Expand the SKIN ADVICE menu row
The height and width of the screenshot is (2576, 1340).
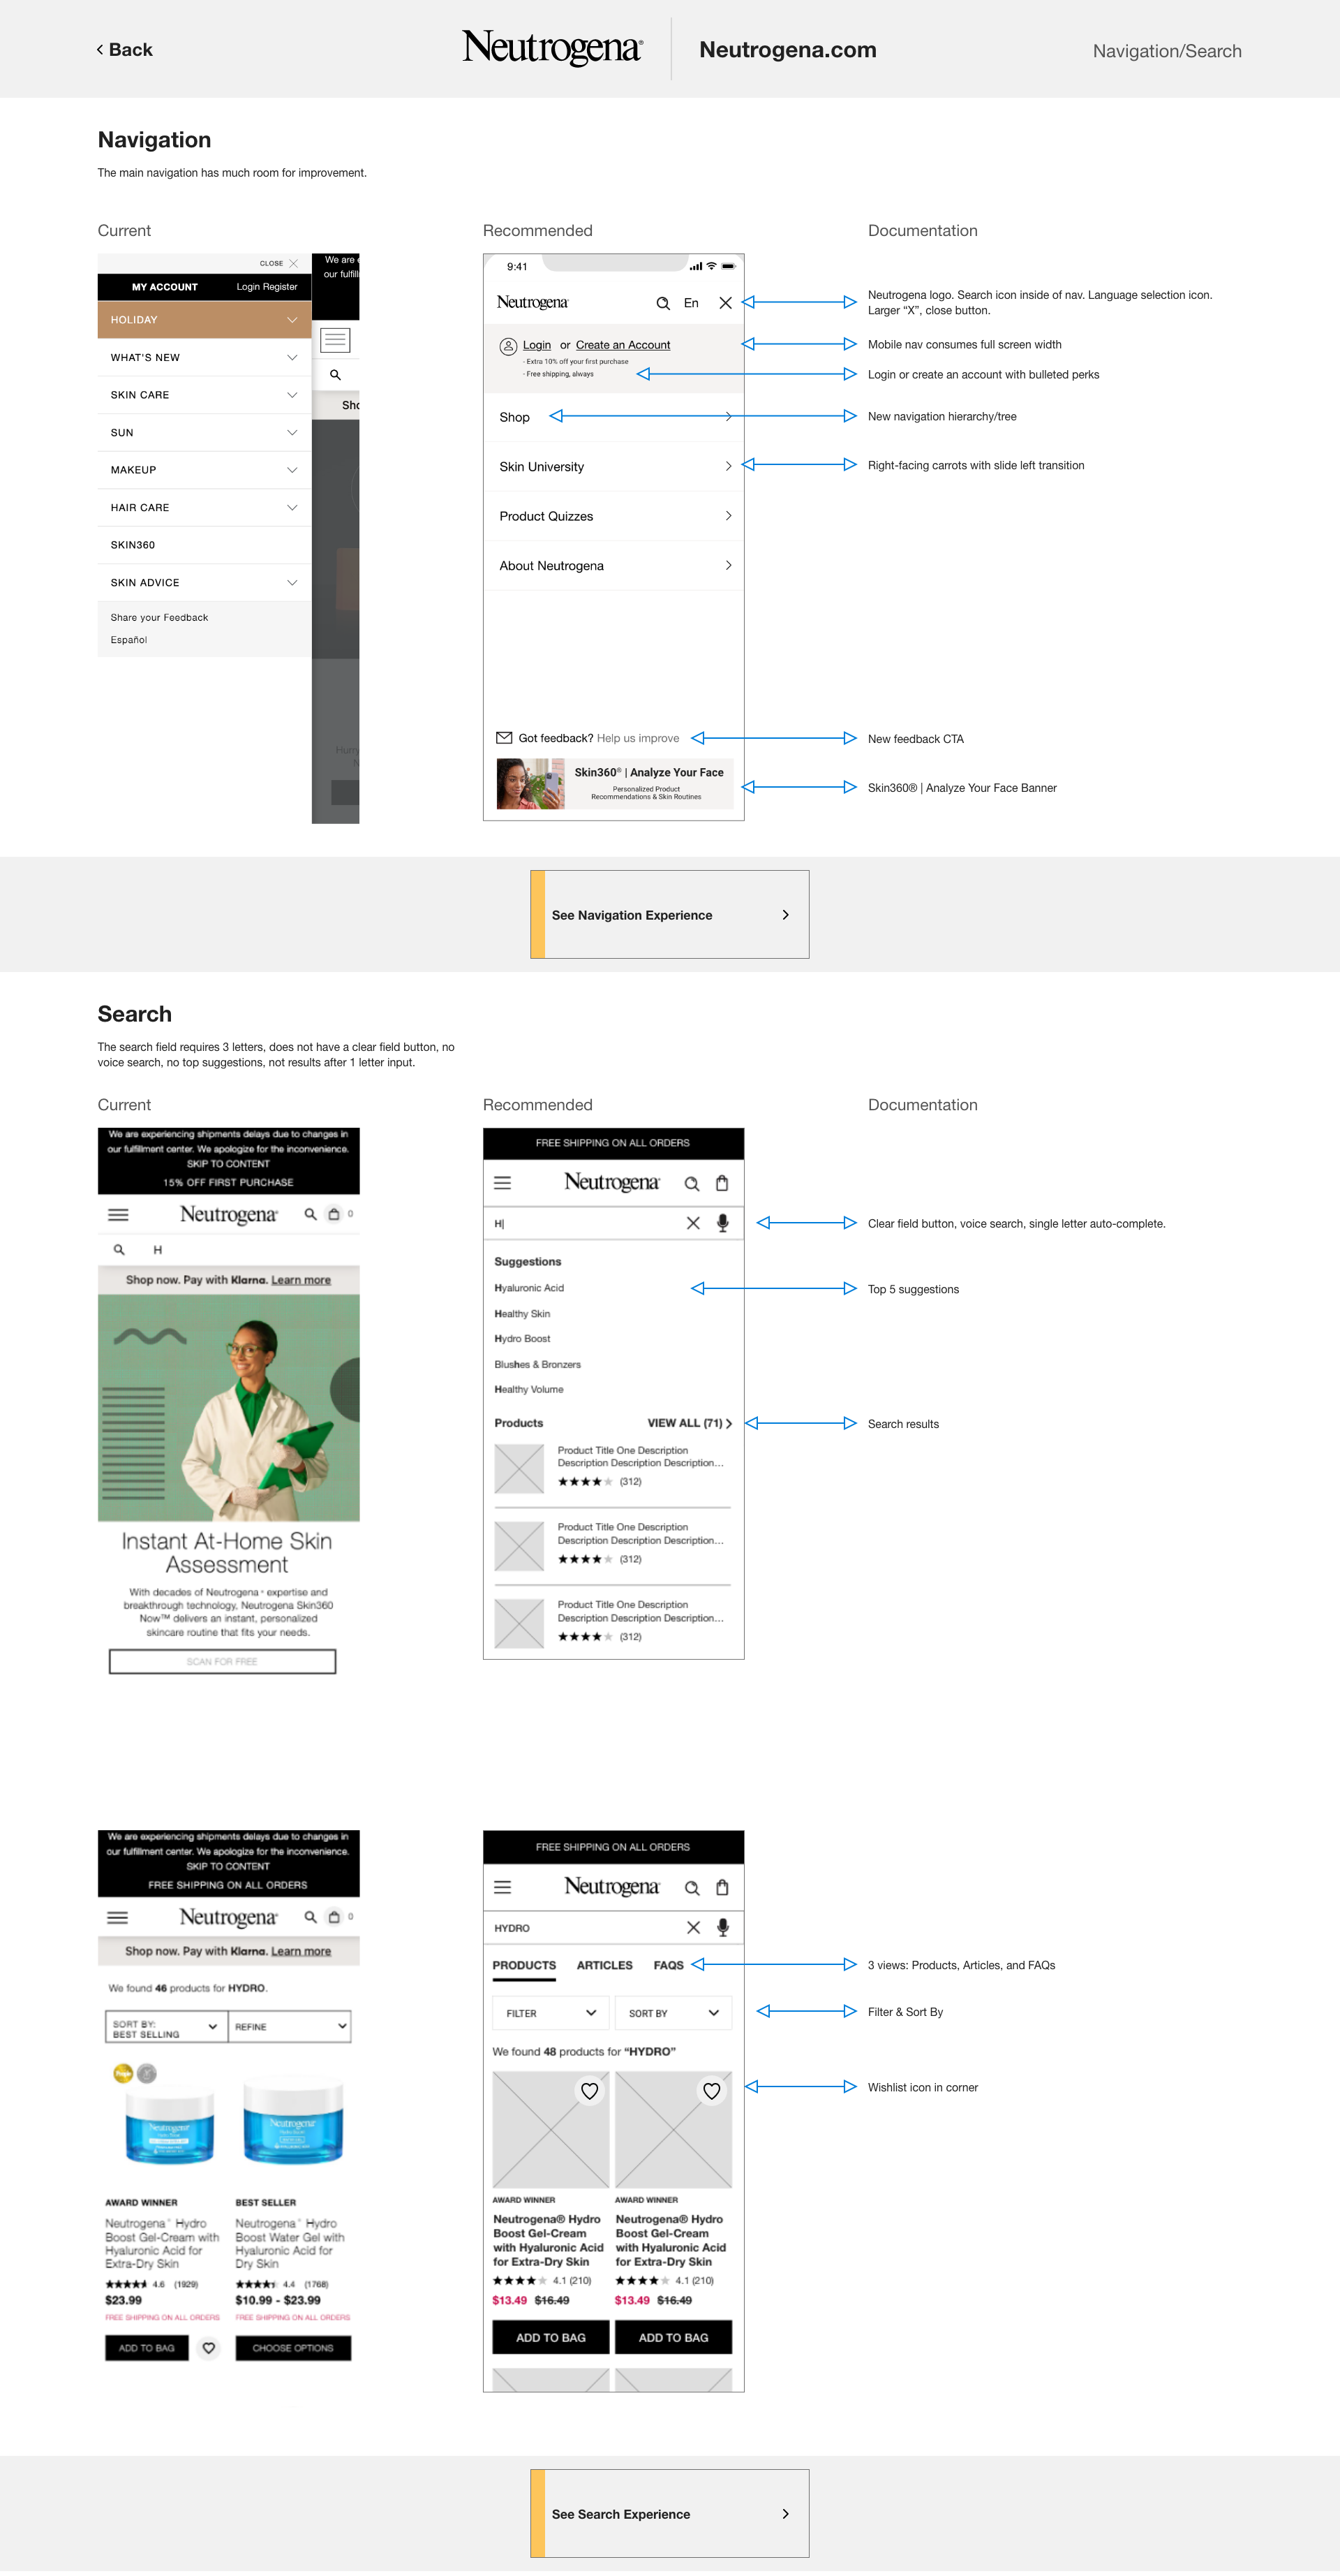coord(205,583)
